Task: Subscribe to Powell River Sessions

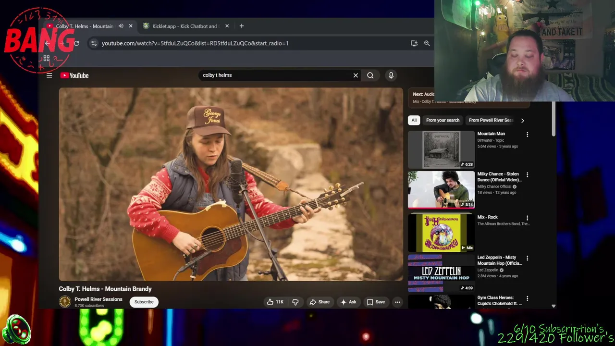Action: click(144, 302)
